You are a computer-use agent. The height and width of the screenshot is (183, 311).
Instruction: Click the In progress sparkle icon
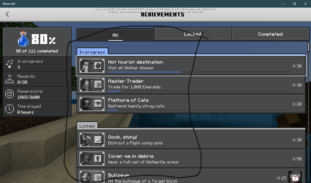9,64
